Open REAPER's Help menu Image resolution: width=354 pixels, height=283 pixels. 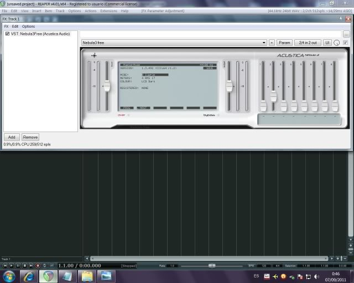coord(124,11)
